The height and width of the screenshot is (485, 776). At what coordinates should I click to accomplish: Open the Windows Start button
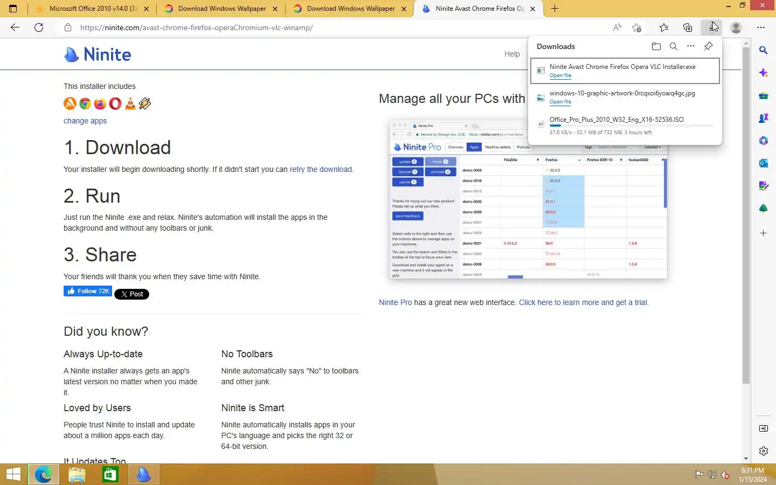pyautogui.click(x=13, y=474)
